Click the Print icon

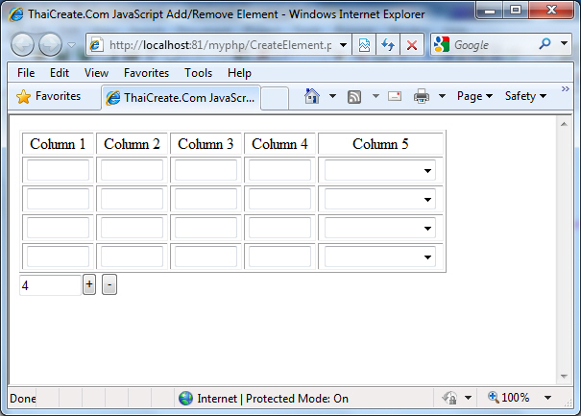click(x=422, y=96)
